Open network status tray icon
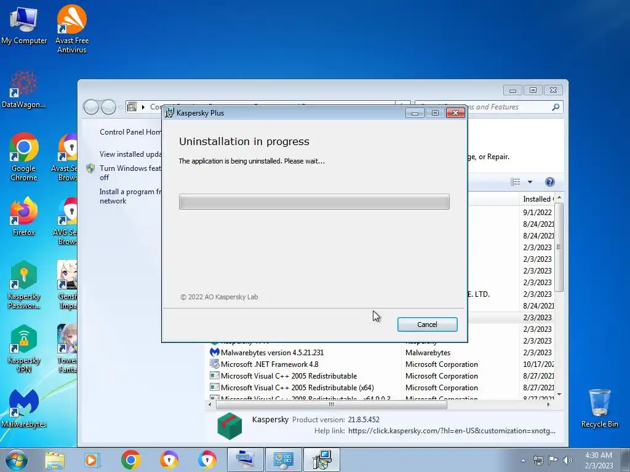Screen dimensions: 630x472 coord(538,460)
